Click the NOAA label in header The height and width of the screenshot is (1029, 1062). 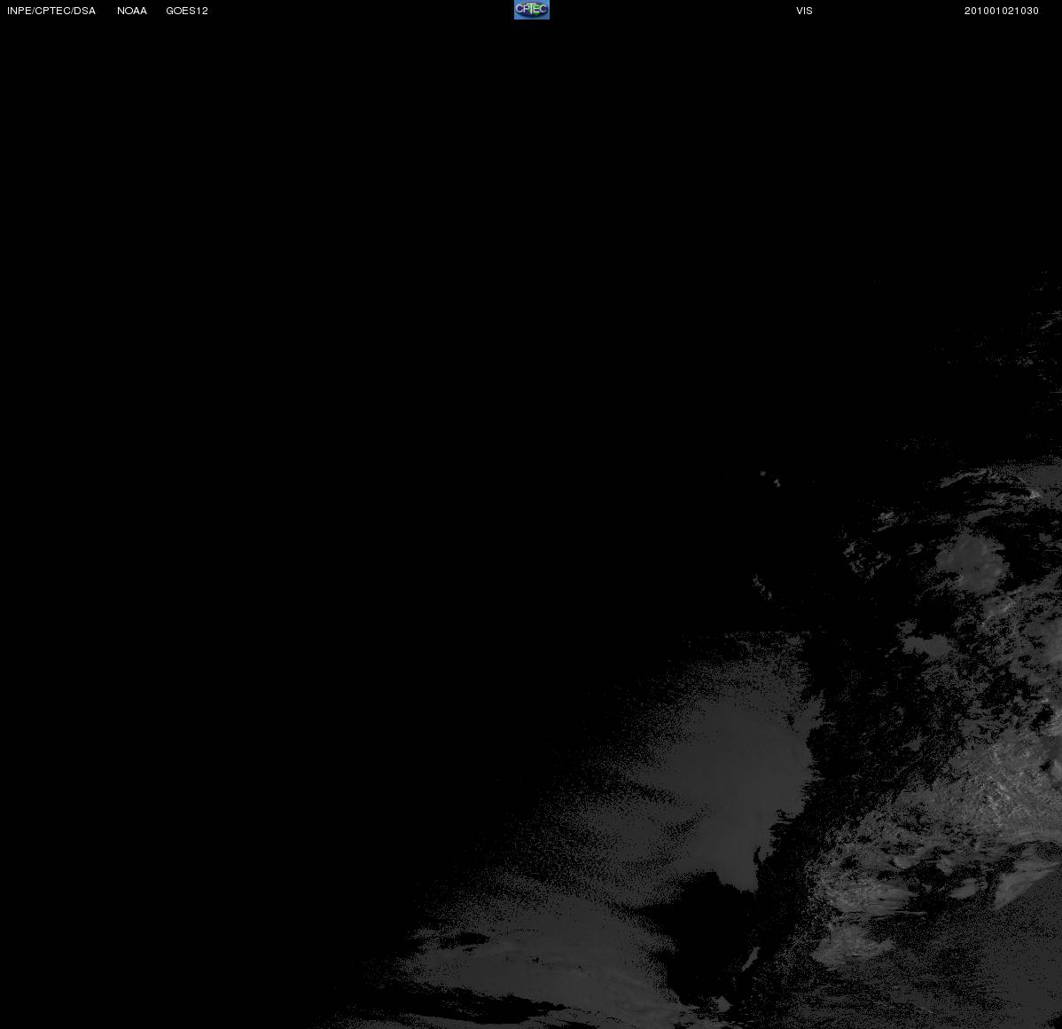tap(132, 11)
